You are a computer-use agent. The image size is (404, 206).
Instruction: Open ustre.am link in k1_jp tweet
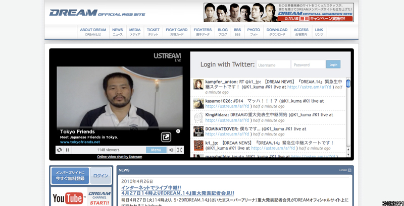click(x=273, y=148)
